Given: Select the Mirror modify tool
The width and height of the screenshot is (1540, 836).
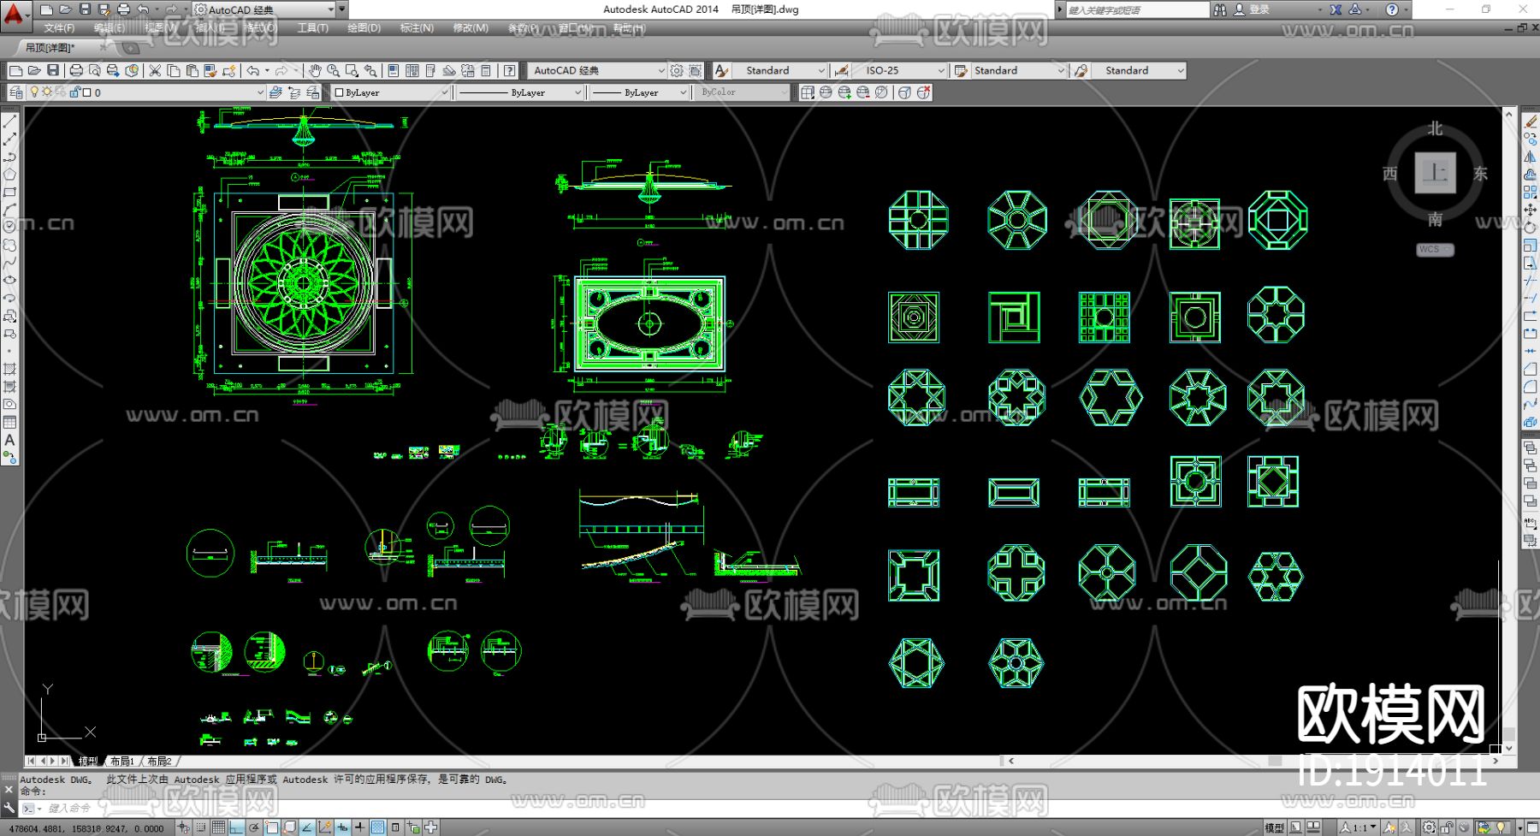Looking at the screenshot, I should click(x=1531, y=157).
